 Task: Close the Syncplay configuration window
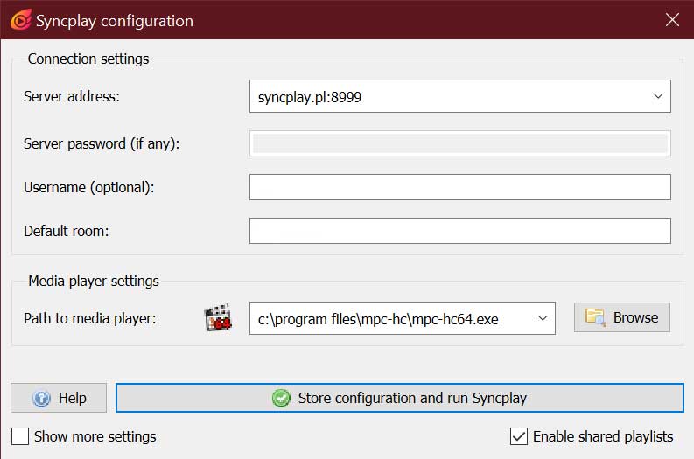(x=672, y=20)
